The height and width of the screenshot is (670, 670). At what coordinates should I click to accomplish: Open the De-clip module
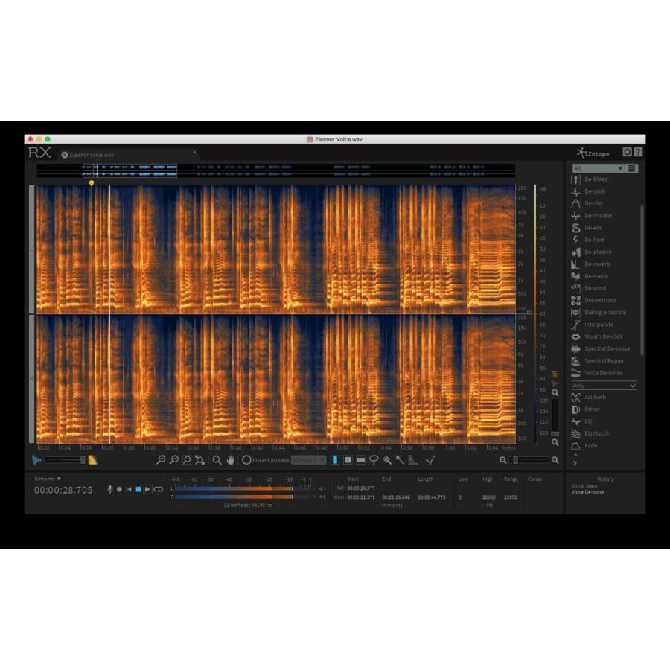[587, 203]
